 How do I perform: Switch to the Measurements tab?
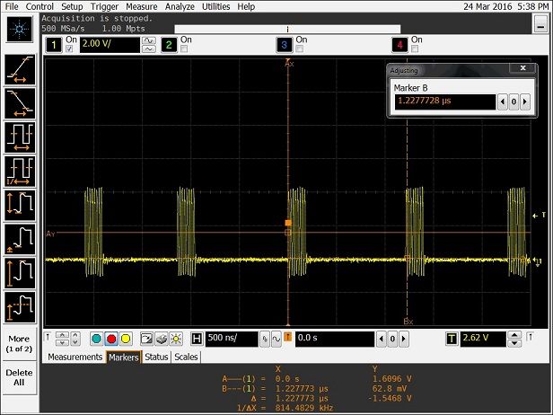(x=75, y=358)
